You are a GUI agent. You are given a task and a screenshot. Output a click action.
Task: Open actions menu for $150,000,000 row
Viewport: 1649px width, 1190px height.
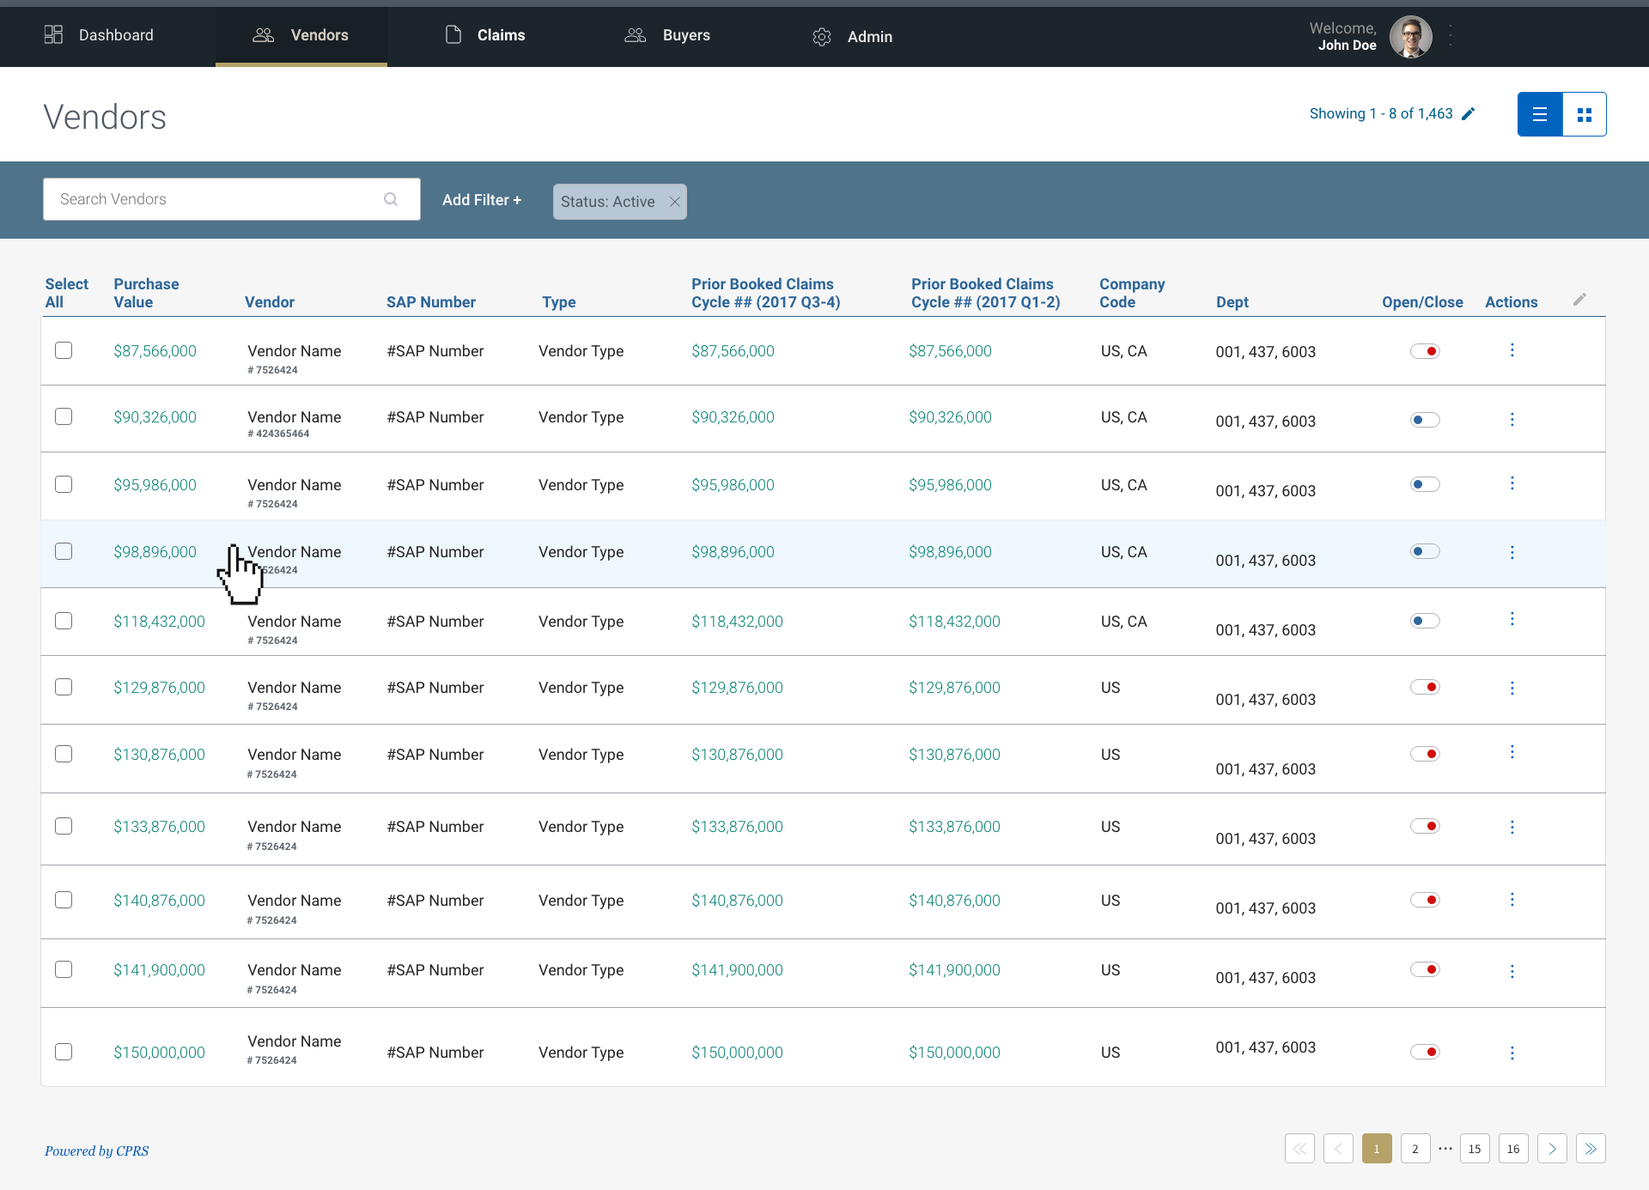(x=1512, y=1053)
